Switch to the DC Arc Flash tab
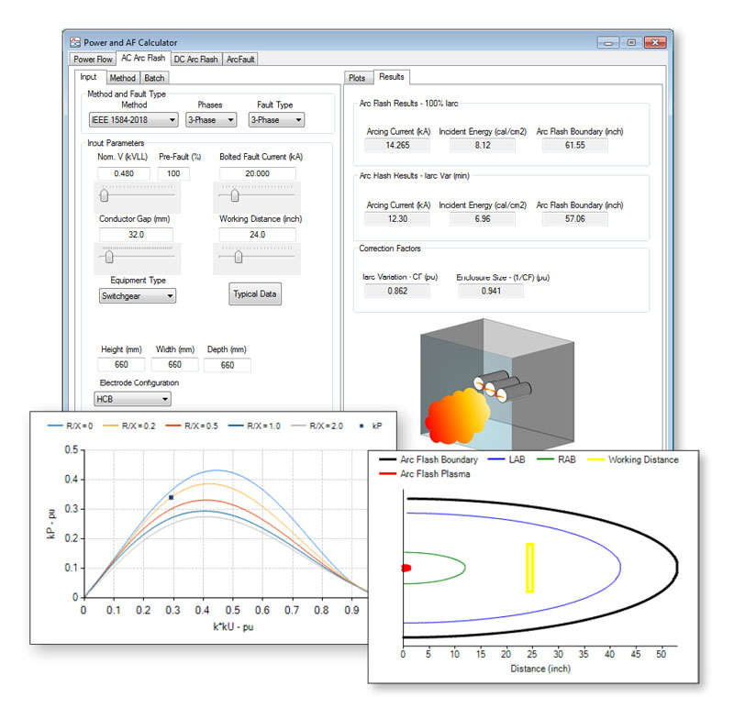Image resolution: width=734 pixels, height=719 pixels. [195, 58]
